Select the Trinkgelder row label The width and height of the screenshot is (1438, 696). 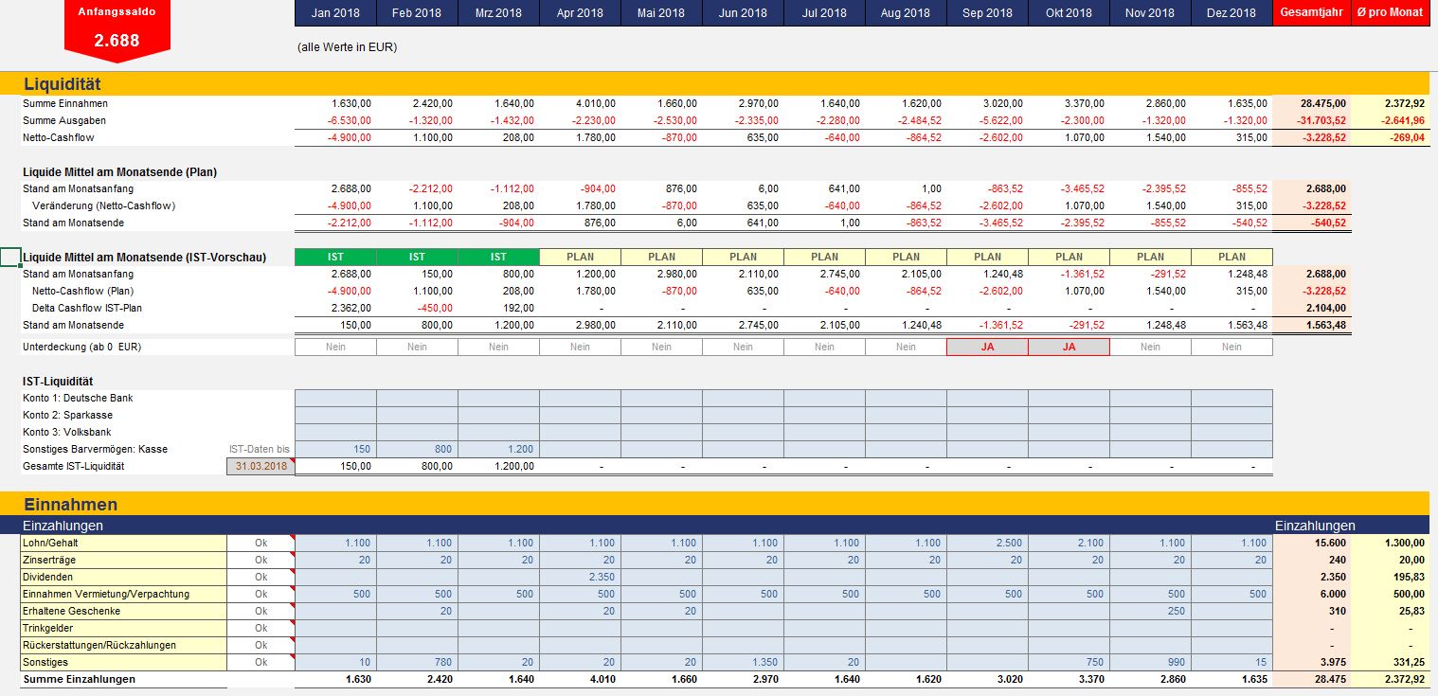pyautogui.click(x=123, y=628)
